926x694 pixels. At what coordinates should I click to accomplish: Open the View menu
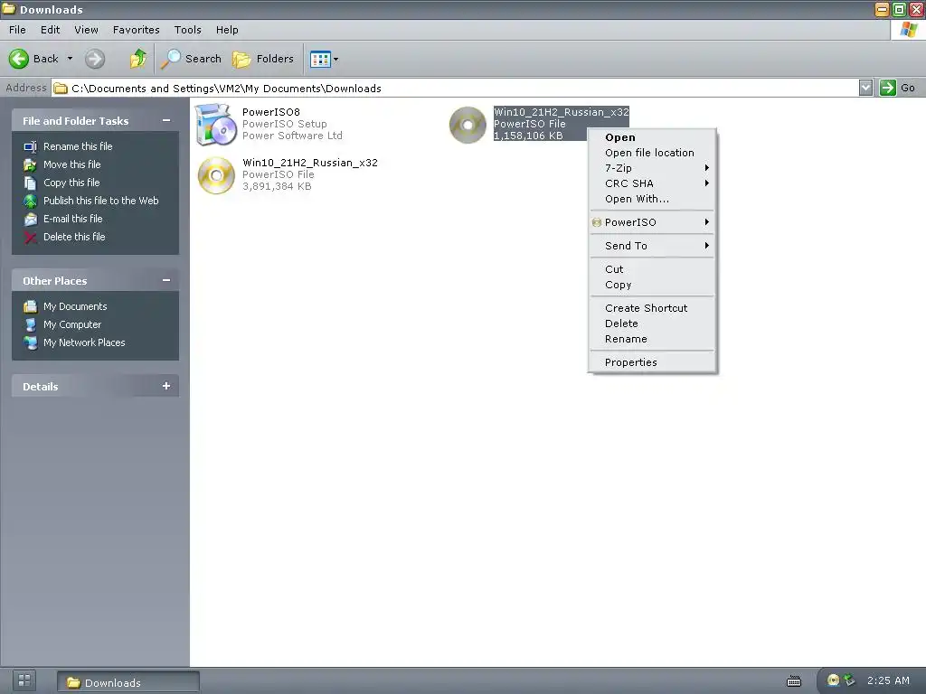point(86,30)
